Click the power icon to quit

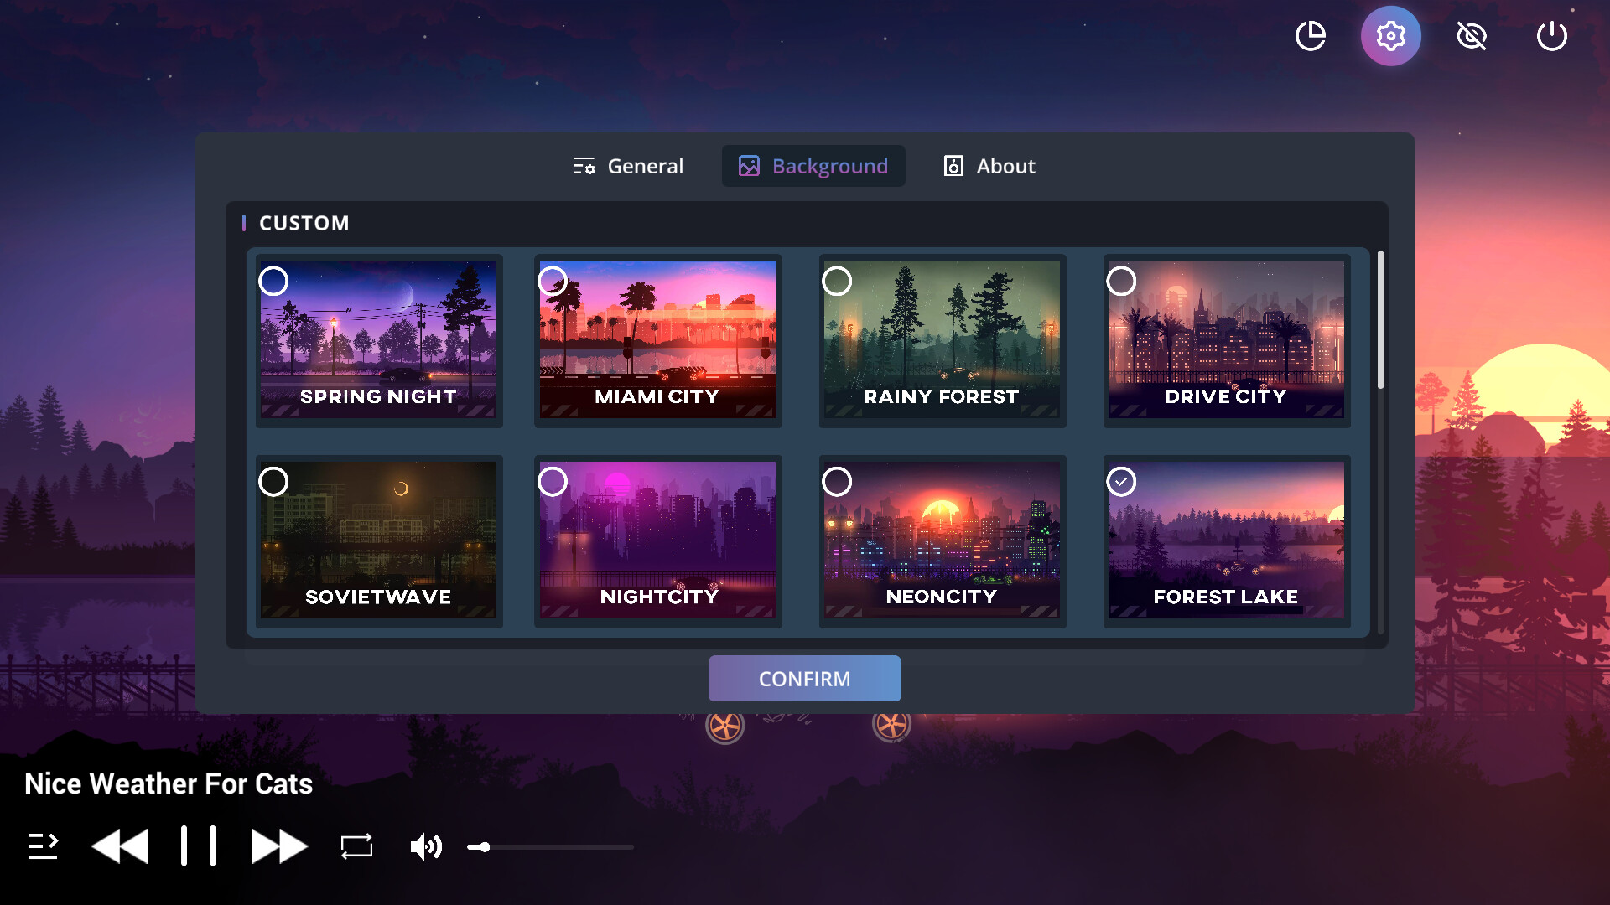coord(1551,35)
